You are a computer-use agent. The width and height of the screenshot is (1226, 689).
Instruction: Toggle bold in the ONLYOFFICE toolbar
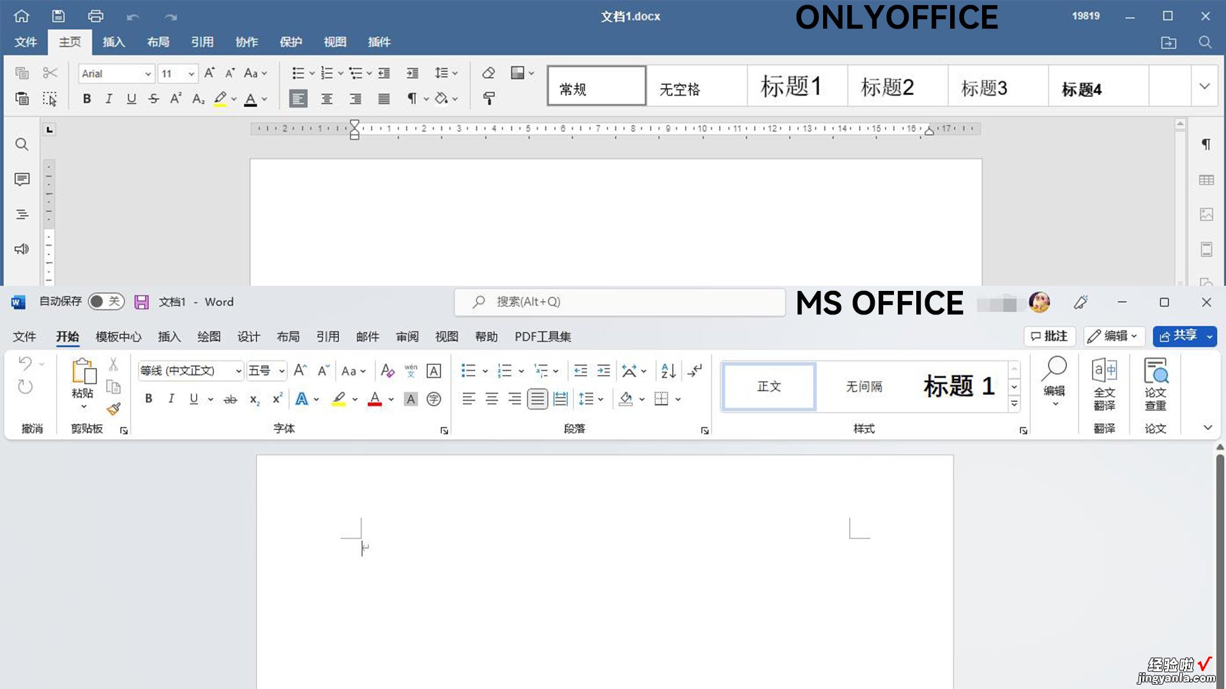87,98
